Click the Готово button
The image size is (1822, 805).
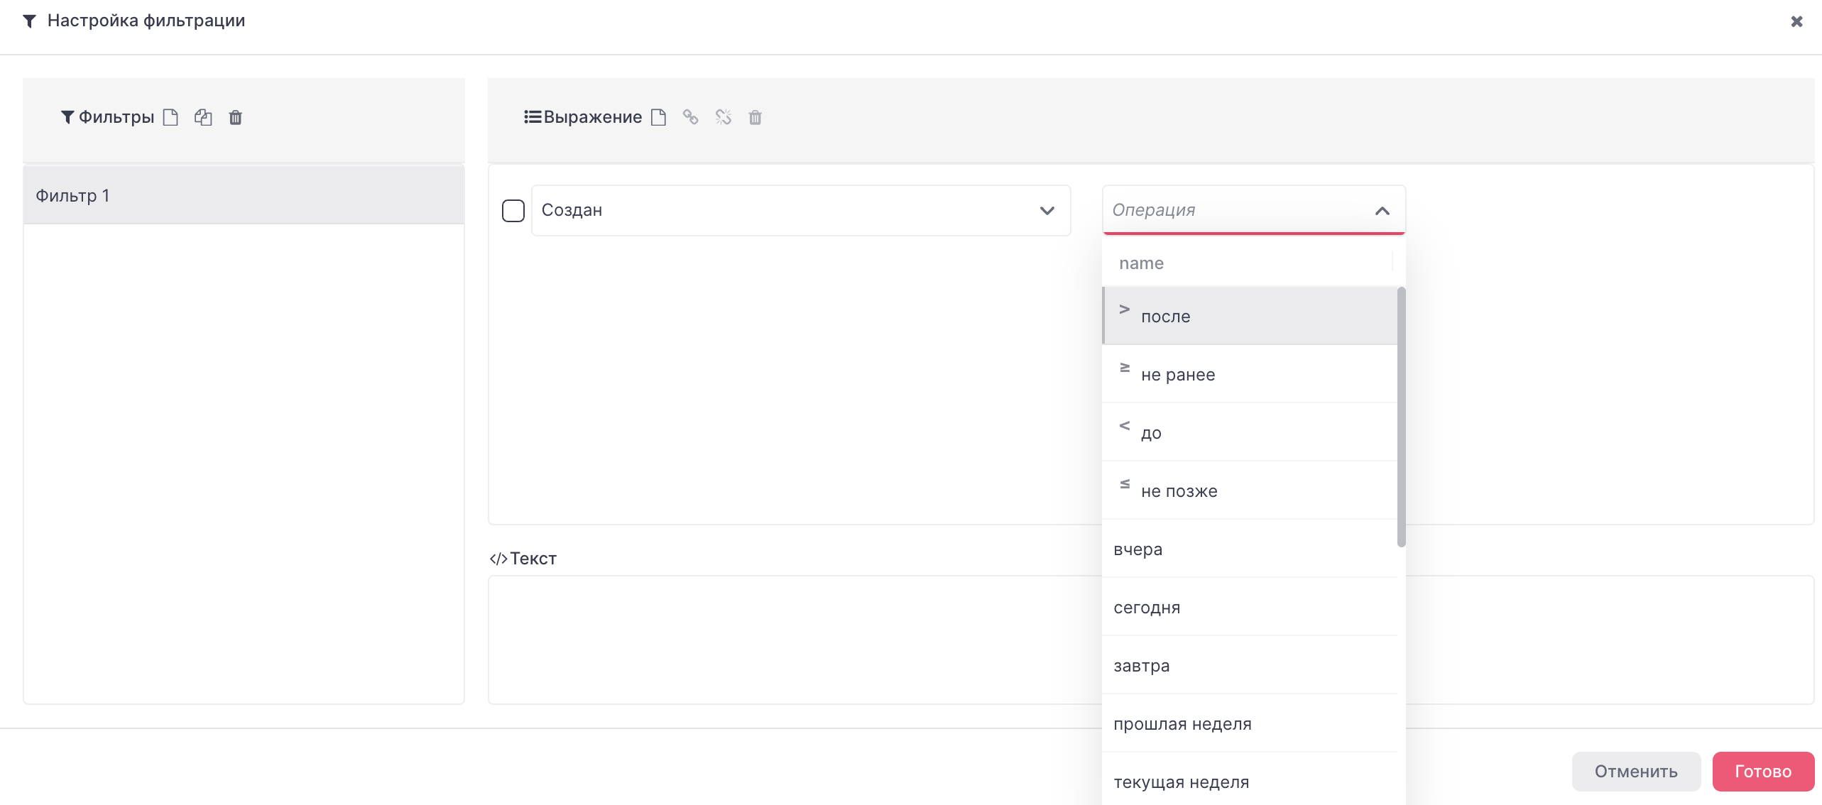coord(1763,771)
